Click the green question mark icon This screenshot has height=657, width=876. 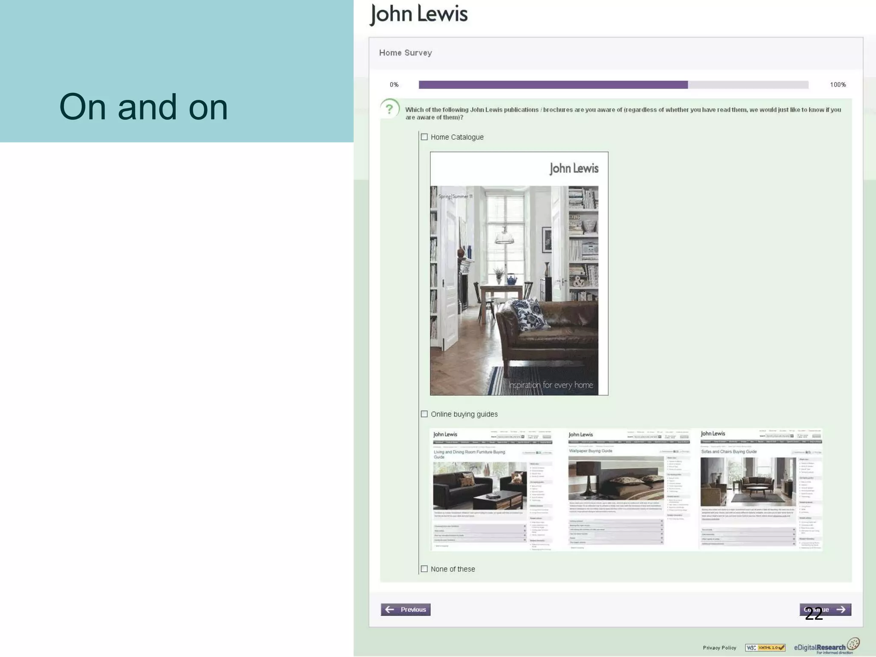[x=389, y=109]
